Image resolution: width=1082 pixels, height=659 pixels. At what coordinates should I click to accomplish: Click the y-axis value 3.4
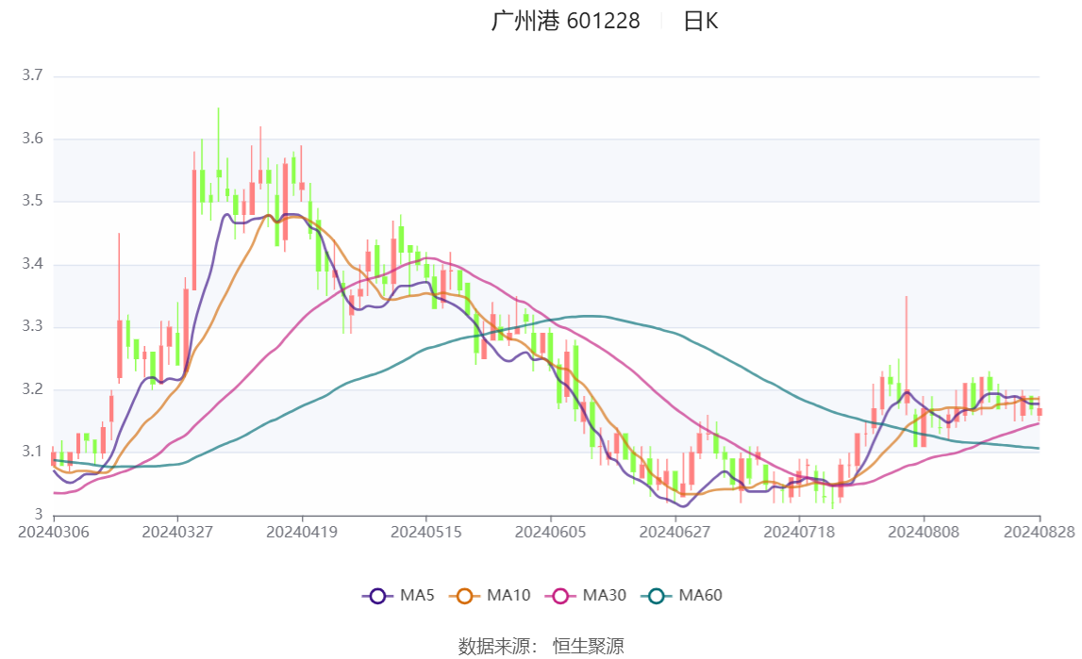32,264
